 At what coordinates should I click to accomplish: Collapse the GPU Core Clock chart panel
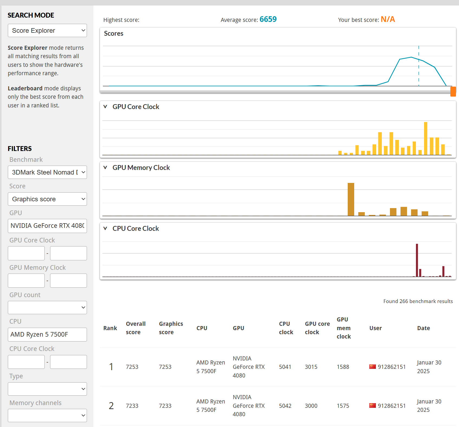pos(105,107)
